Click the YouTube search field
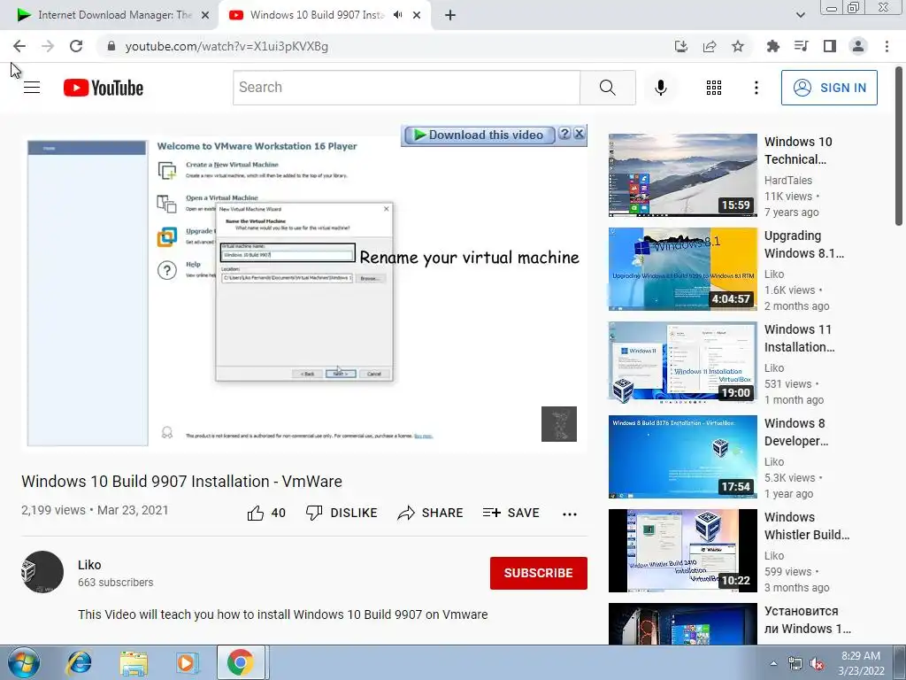Viewport: 906px width, 680px height. pyautogui.click(x=406, y=88)
